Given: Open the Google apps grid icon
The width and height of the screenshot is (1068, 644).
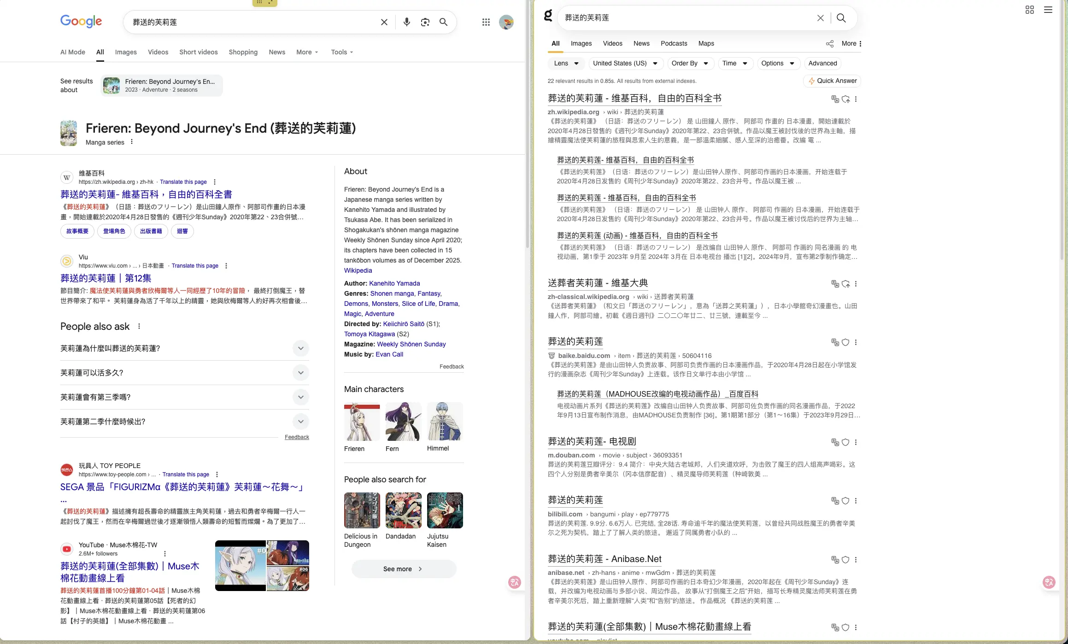Looking at the screenshot, I should (486, 22).
